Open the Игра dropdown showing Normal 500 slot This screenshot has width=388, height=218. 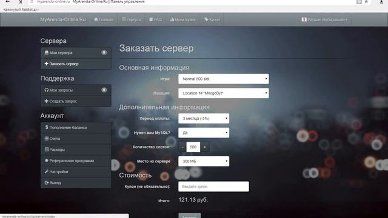[224, 79]
